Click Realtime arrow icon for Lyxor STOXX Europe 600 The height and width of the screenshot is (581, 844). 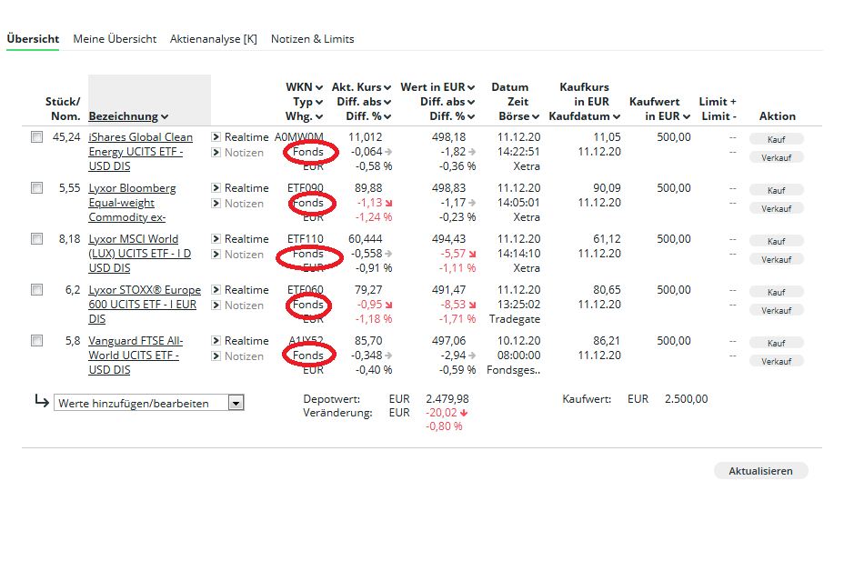pos(216,290)
